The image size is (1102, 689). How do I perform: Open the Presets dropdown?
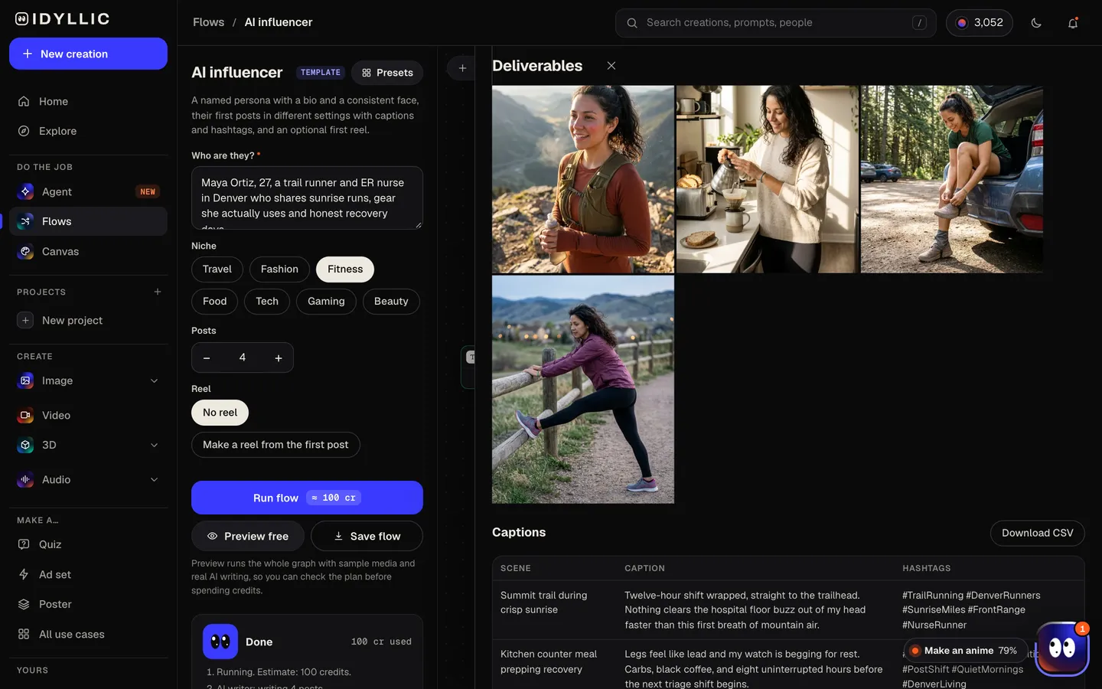click(387, 73)
